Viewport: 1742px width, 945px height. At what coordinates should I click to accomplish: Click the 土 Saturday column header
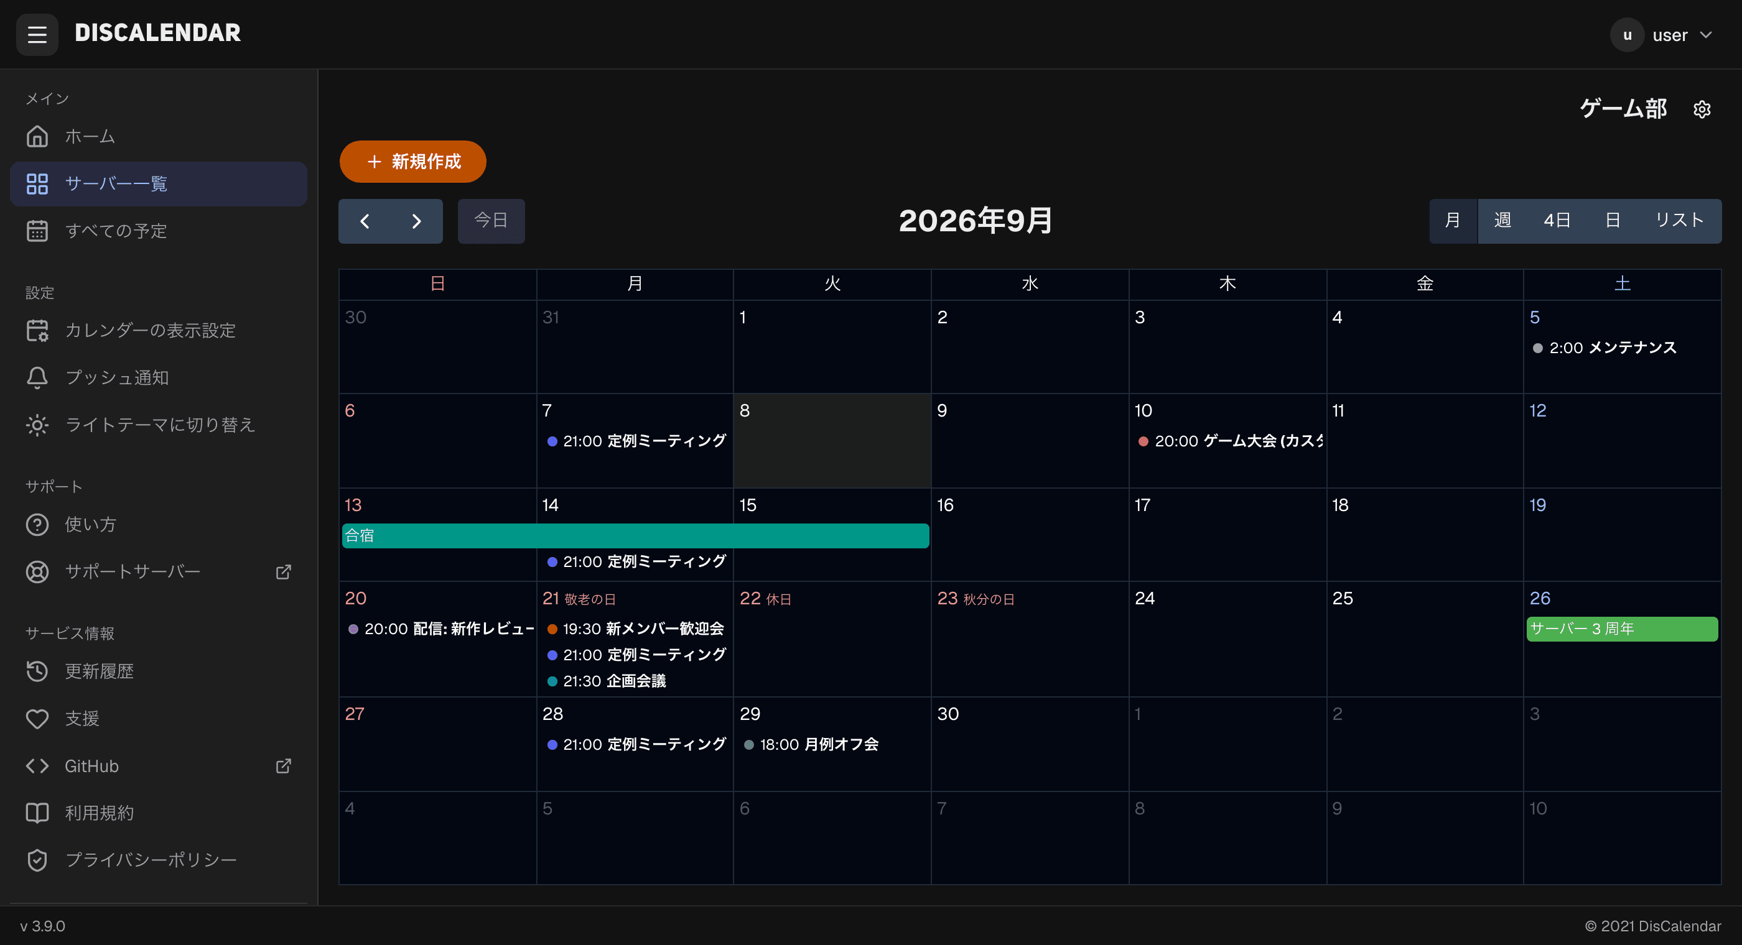point(1623,284)
